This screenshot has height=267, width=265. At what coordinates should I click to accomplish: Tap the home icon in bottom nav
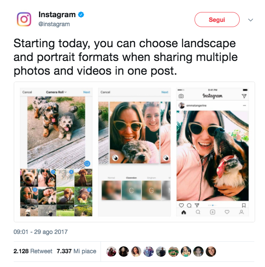pos(184,212)
